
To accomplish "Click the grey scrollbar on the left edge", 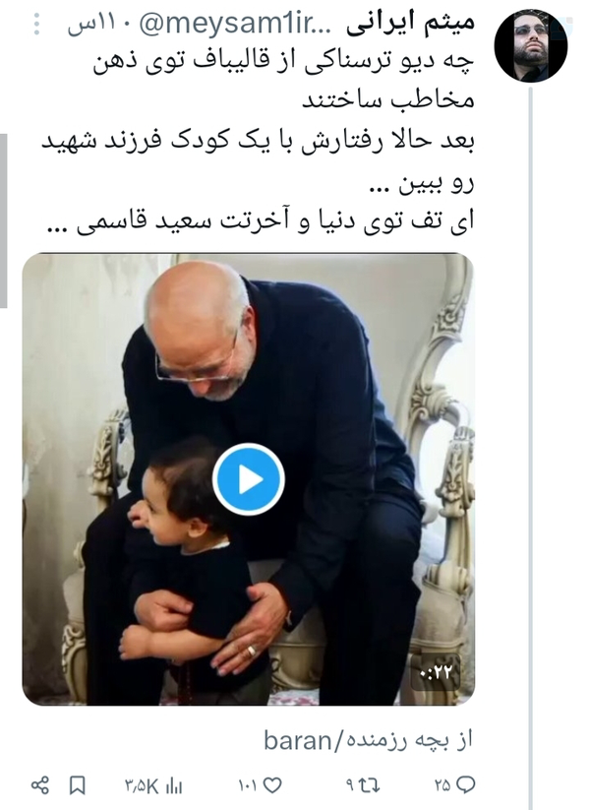I will click(x=4, y=220).
